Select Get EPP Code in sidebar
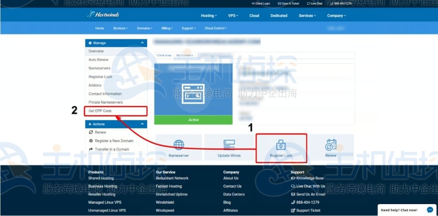The image size is (438, 216). [x=116, y=111]
